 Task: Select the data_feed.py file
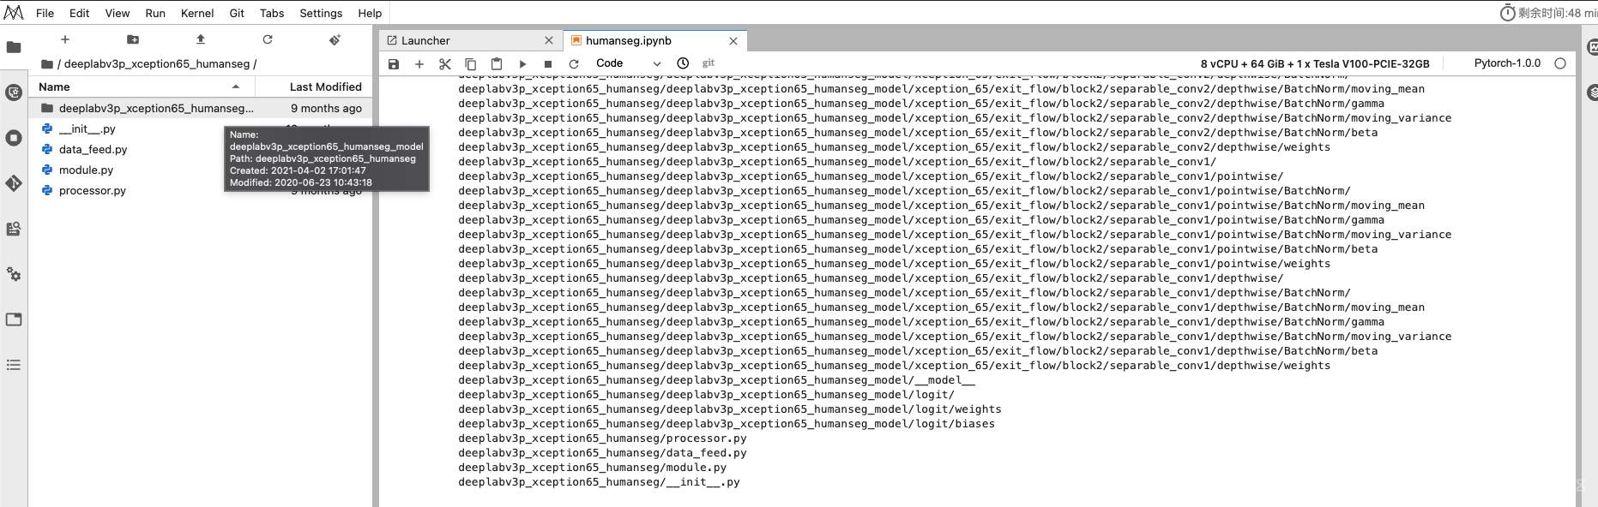tap(93, 149)
